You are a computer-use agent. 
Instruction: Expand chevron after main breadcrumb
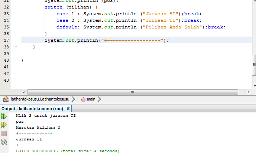[x=99, y=99]
